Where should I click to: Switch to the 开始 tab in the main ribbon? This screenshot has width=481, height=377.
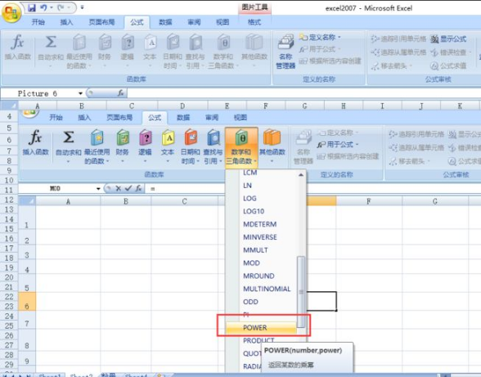38,22
